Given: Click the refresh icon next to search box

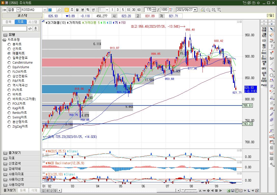Looking at the screenshot, I should click(30, 29).
